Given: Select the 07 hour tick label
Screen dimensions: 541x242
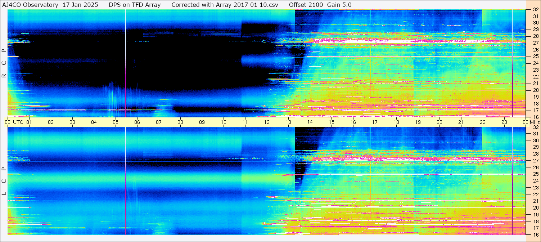Looking at the screenshot, I should pyautogui.click(x=159, y=122).
